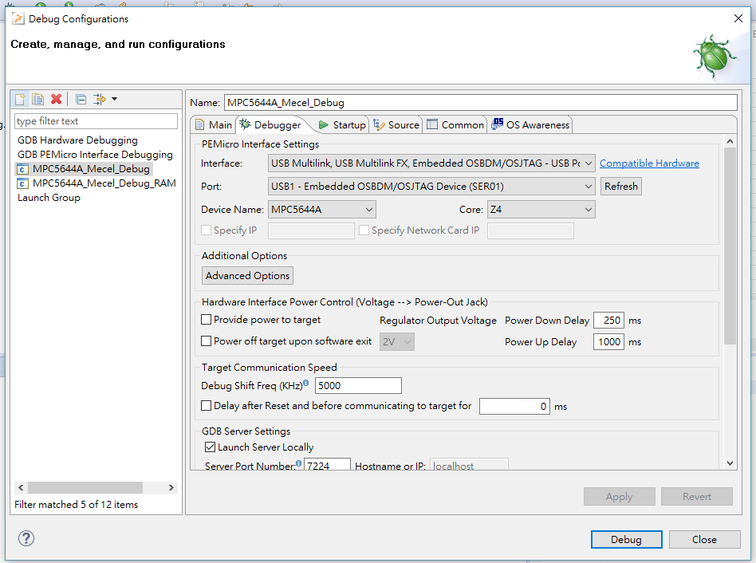Image resolution: width=756 pixels, height=563 pixels.
Task: Open the Compatible Hardware link
Action: (x=649, y=163)
